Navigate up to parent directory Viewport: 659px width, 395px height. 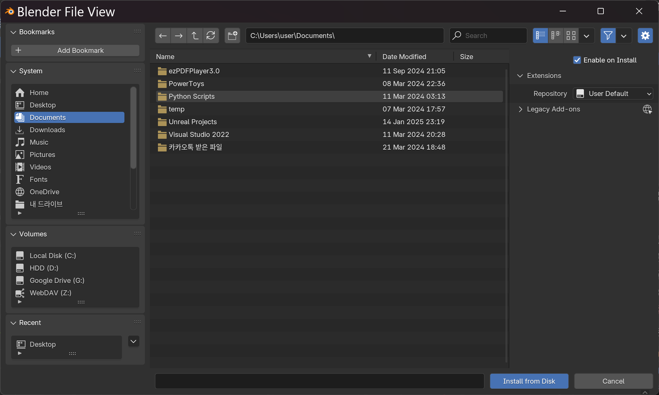pos(195,36)
